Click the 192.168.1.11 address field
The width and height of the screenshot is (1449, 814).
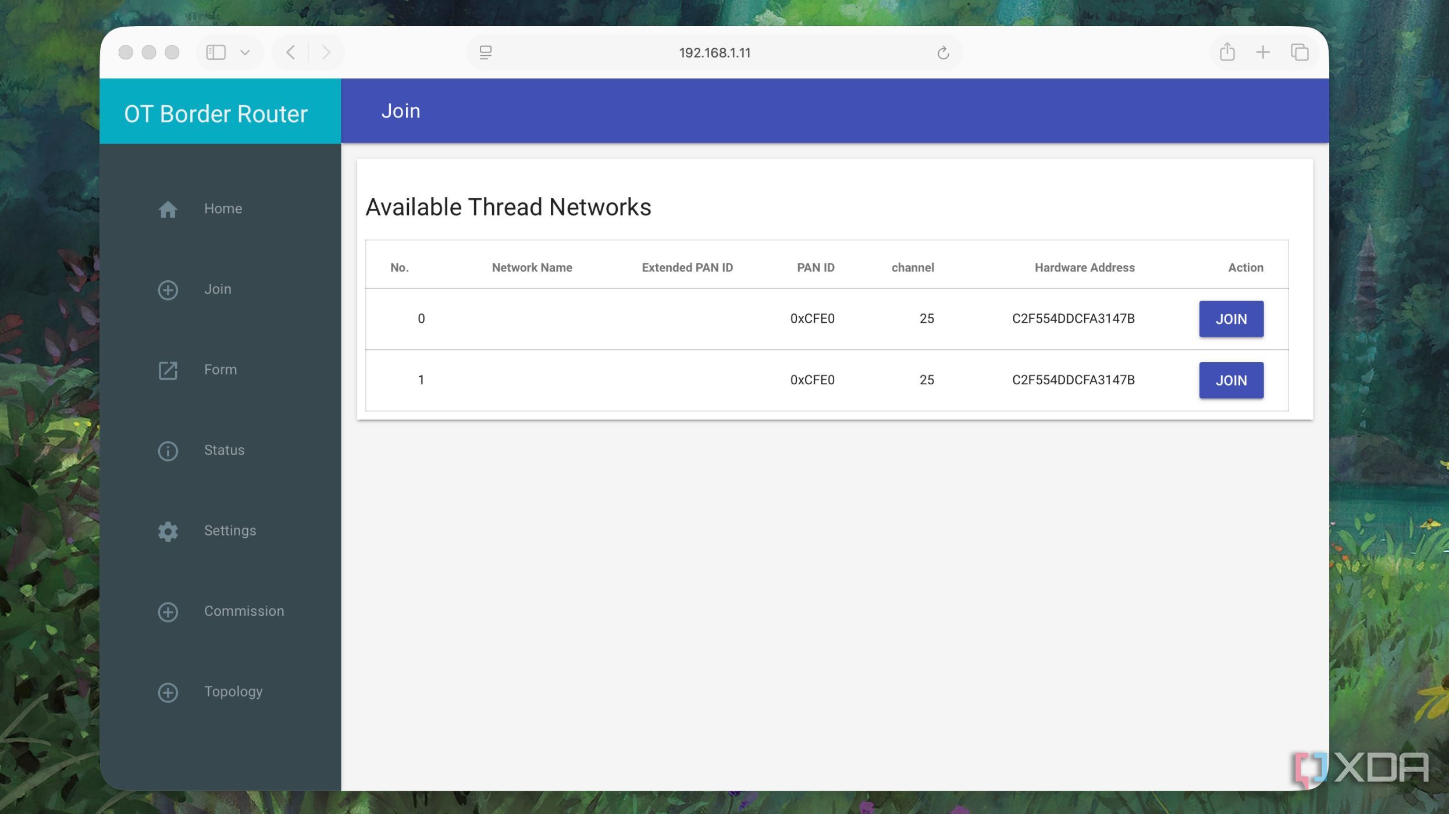click(714, 52)
